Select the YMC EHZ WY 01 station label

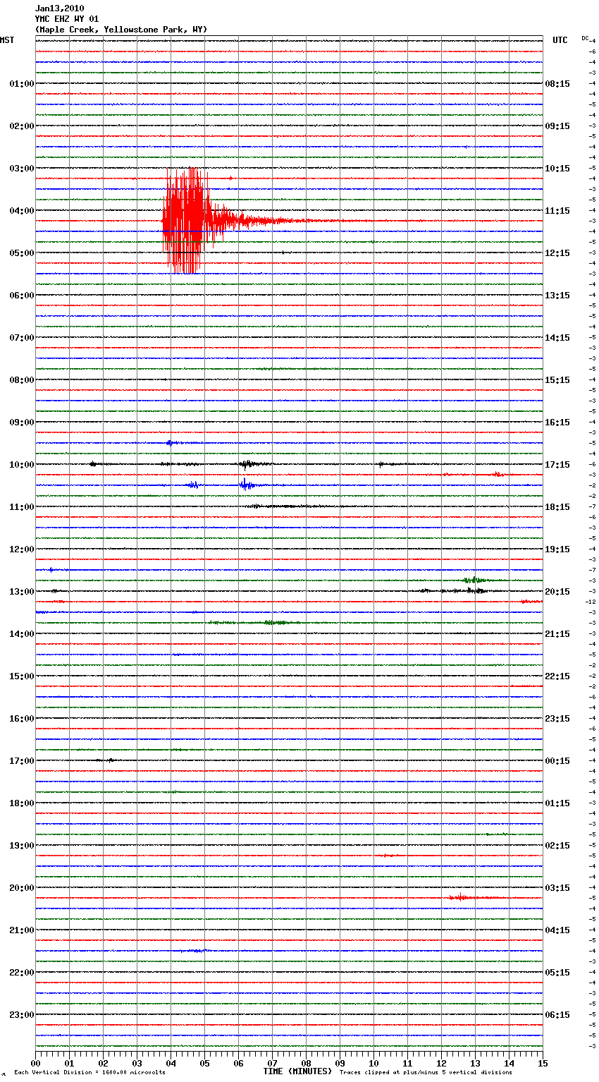67,19
